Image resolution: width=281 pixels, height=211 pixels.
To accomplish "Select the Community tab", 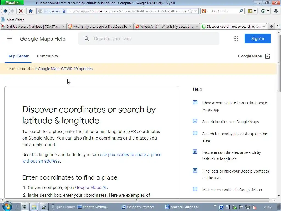I will point(47,56).
